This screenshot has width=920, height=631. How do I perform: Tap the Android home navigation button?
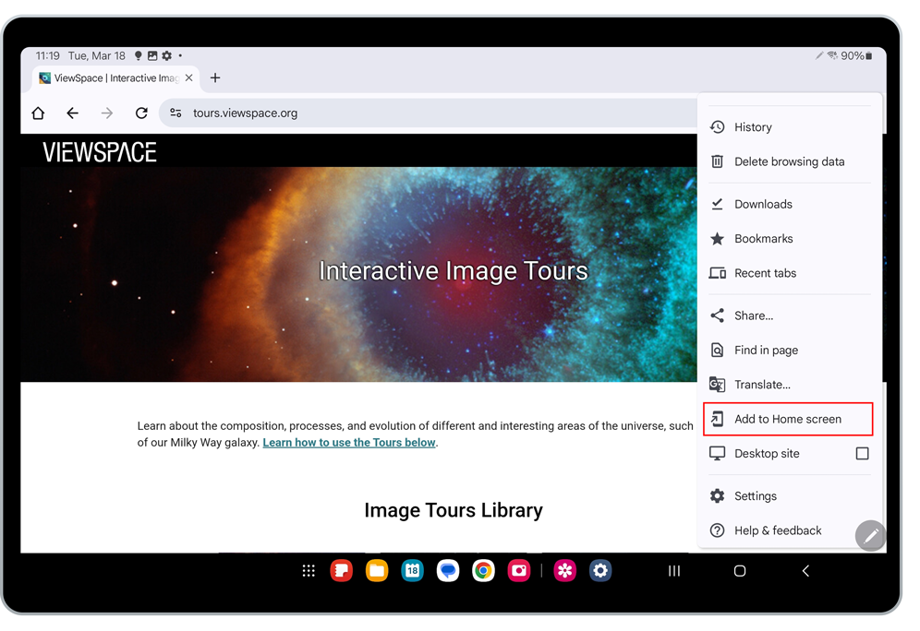740,571
